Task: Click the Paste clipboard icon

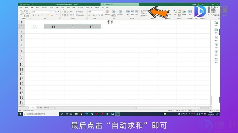Action: tap(21, 12)
